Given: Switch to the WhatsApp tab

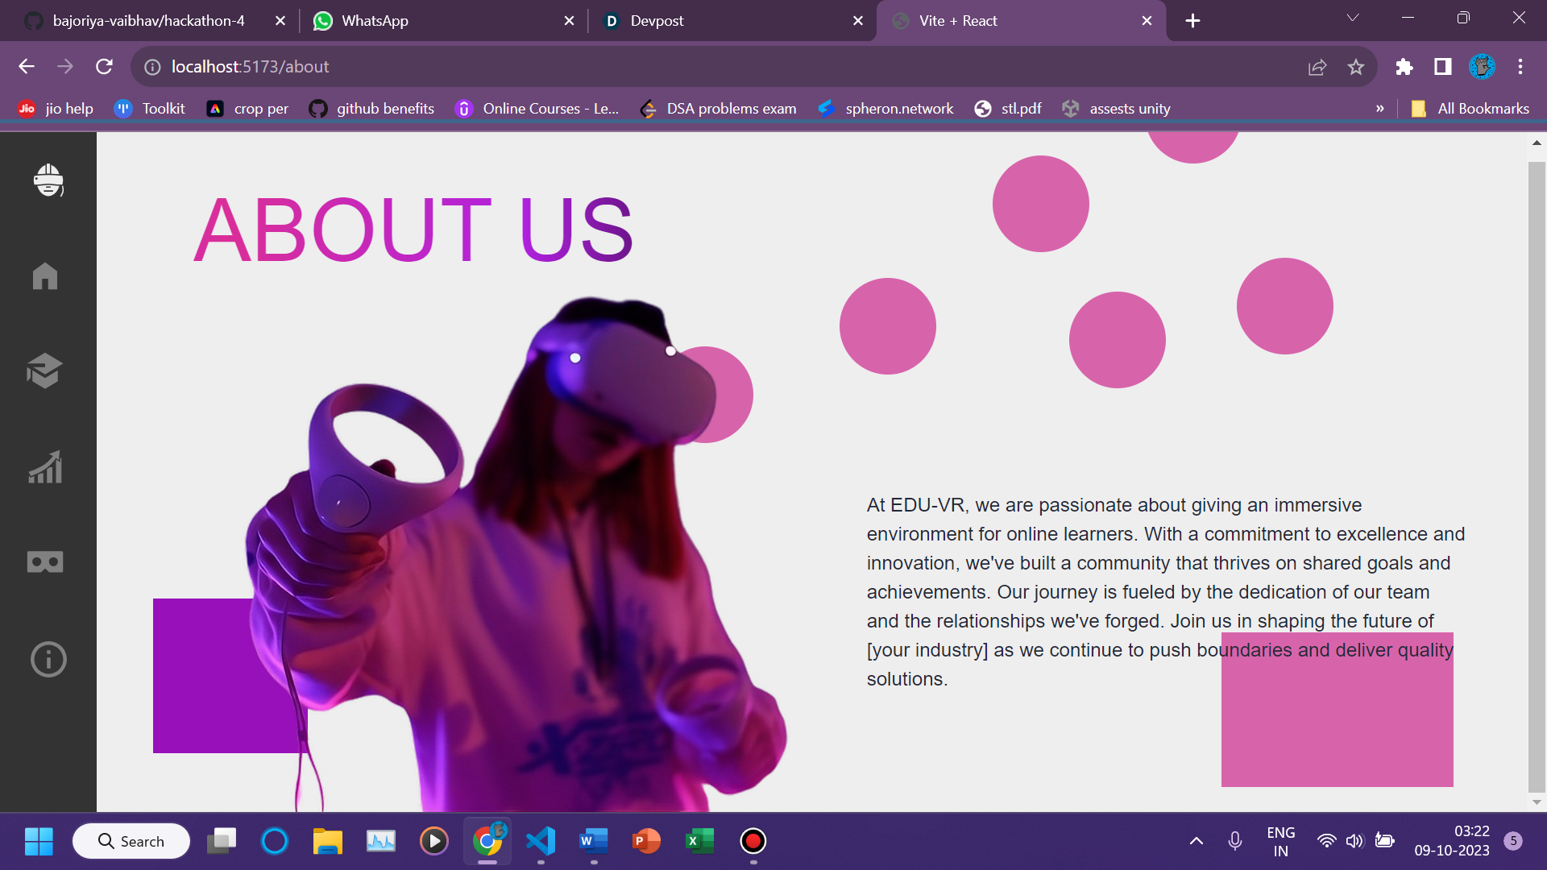Looking at the screenshot, I should coord(375,21).
